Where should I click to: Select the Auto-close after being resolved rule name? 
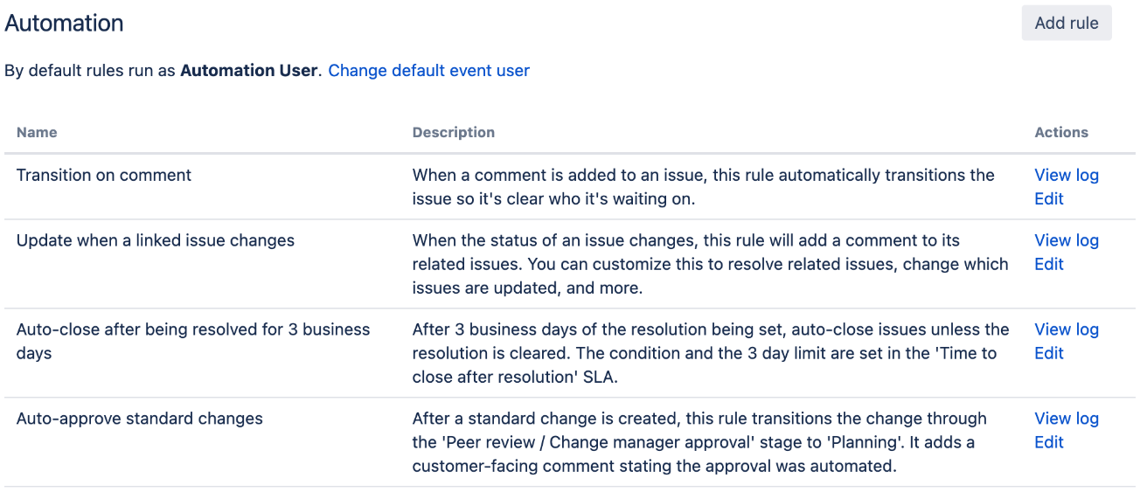tap(193, 341)
